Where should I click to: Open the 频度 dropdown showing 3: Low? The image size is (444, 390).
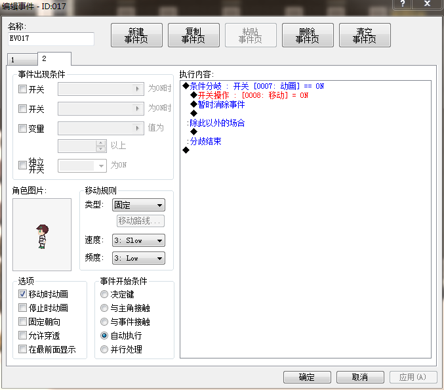138,258
